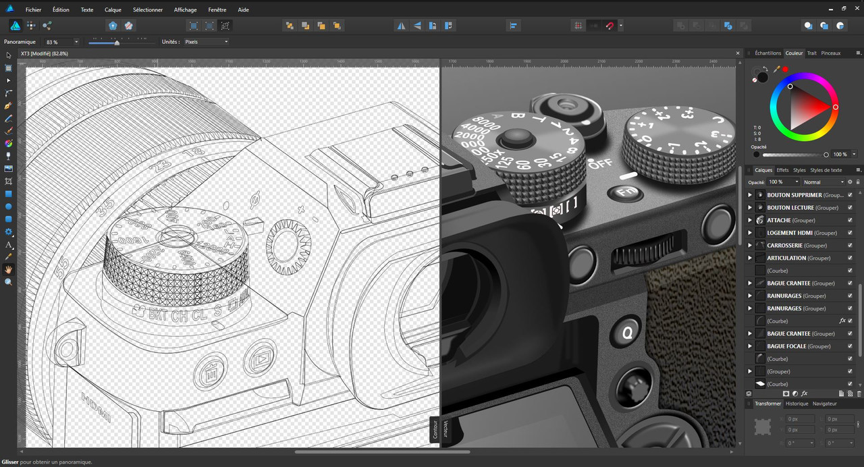Hide the BOUTON SUPPRIMER layer
Image resolution: width=864 pixels, height=467 pixels.
(x=850, y=195)
